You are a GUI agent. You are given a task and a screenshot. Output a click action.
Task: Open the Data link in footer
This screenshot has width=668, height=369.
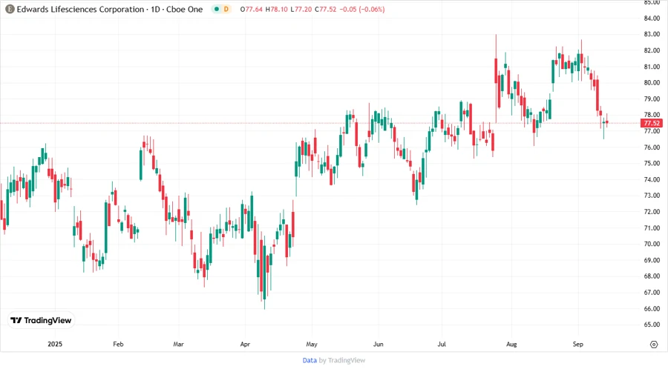click(310, 360)
